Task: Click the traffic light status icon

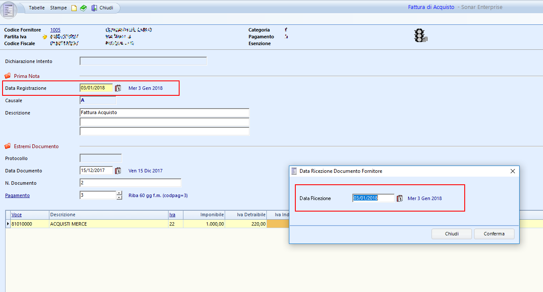Action: (x=420, y=35)
